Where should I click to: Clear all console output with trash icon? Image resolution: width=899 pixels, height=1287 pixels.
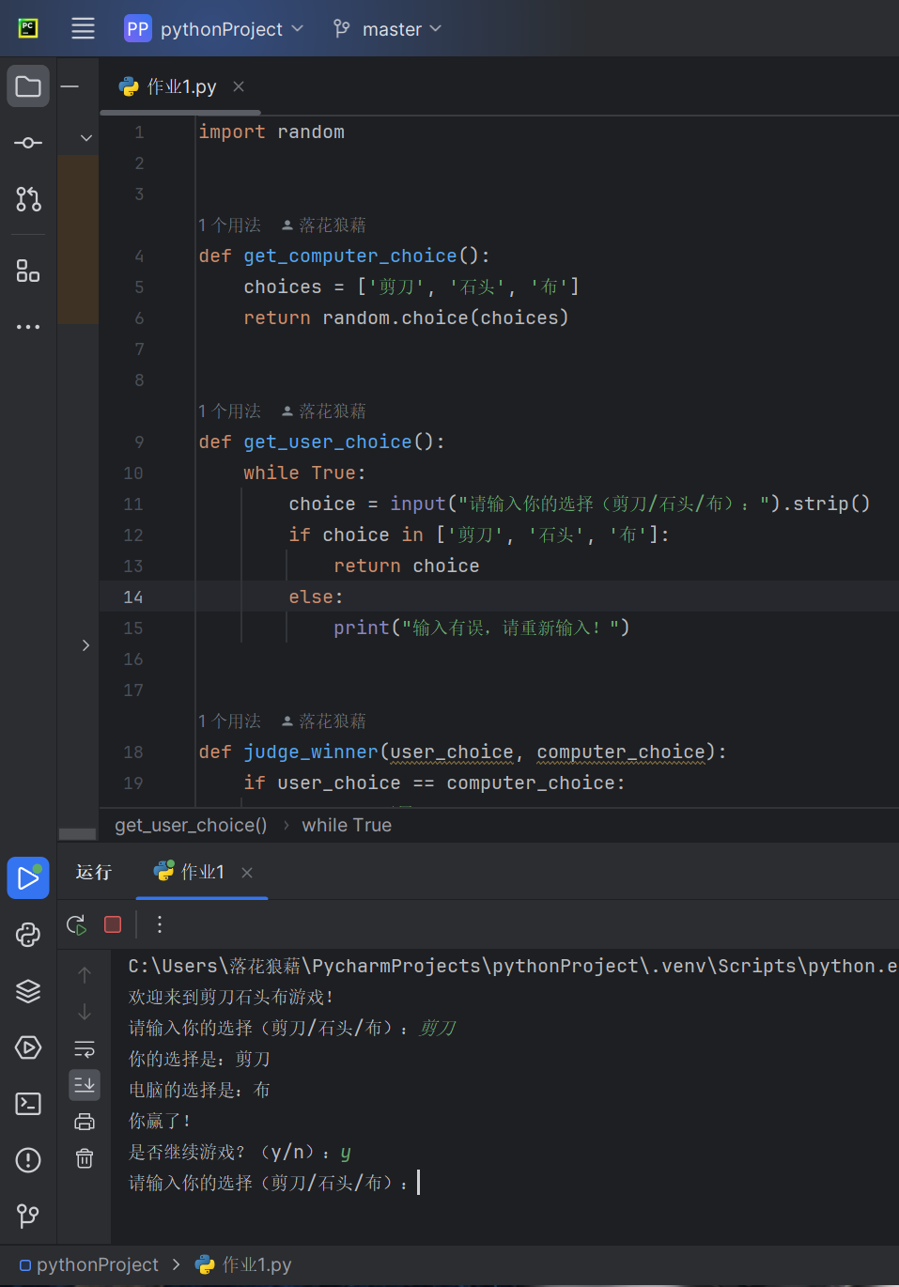click(85, 1158)
